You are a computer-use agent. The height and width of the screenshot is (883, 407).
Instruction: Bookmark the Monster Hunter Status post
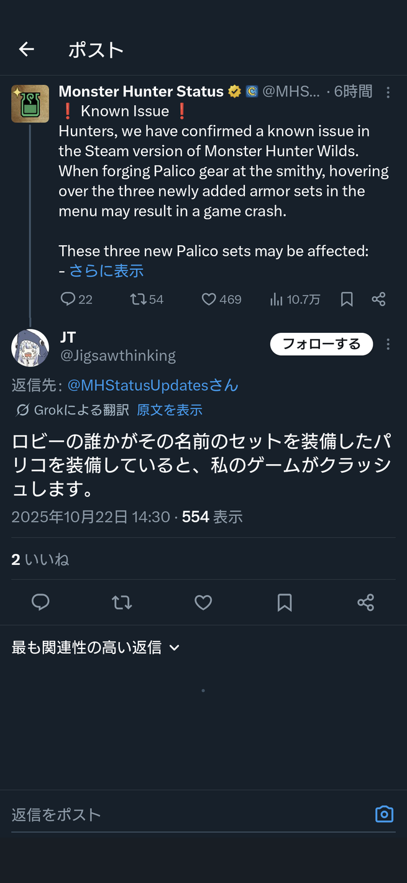point(347,299)
